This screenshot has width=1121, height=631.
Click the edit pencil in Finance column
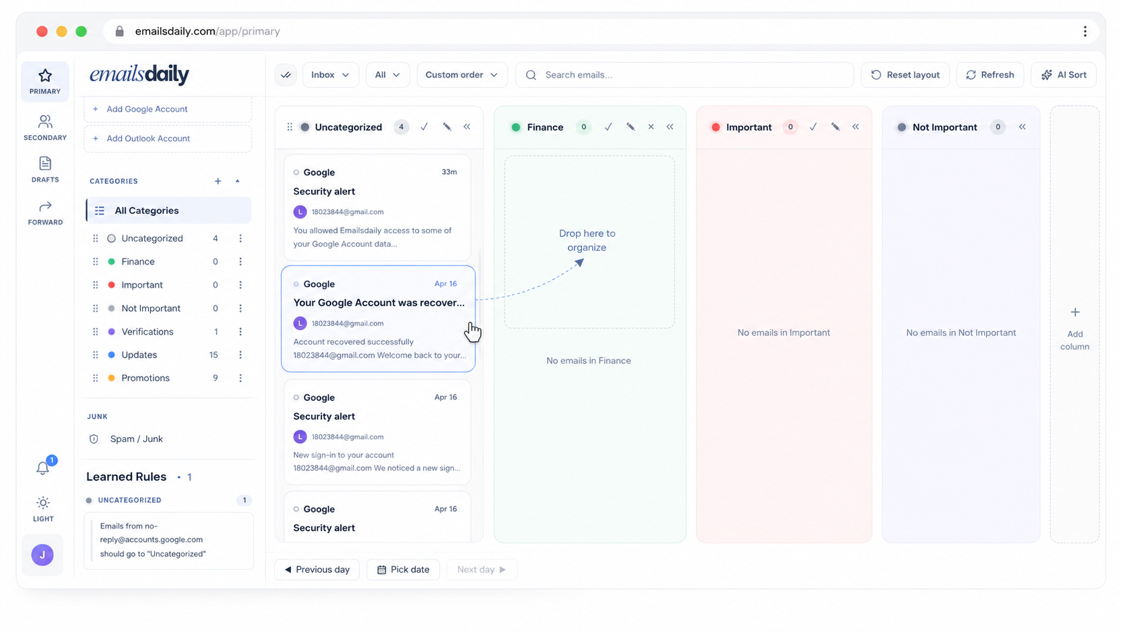pos(630,127)
